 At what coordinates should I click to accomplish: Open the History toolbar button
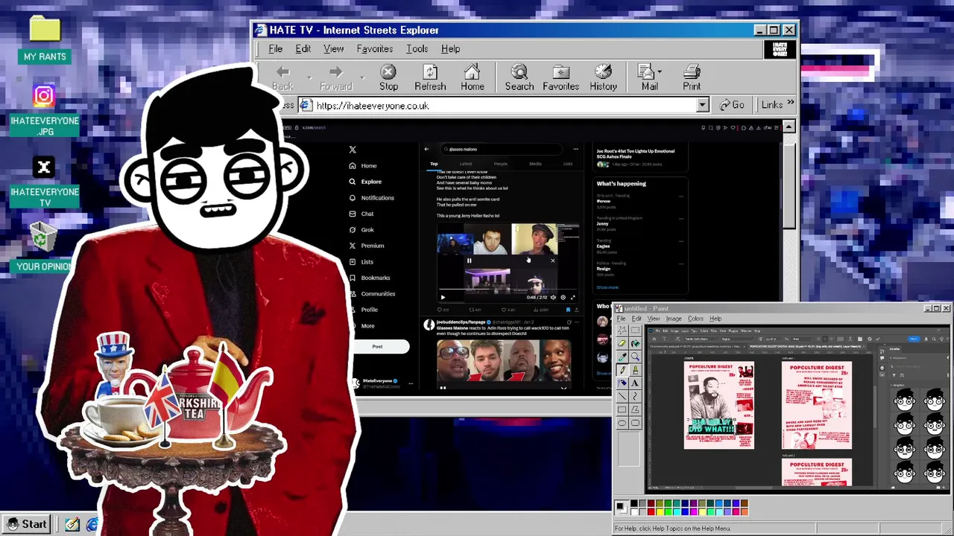click(x=603, y=77)
